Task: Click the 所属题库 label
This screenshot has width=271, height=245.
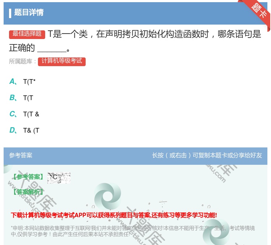Action: pos(22,61)
